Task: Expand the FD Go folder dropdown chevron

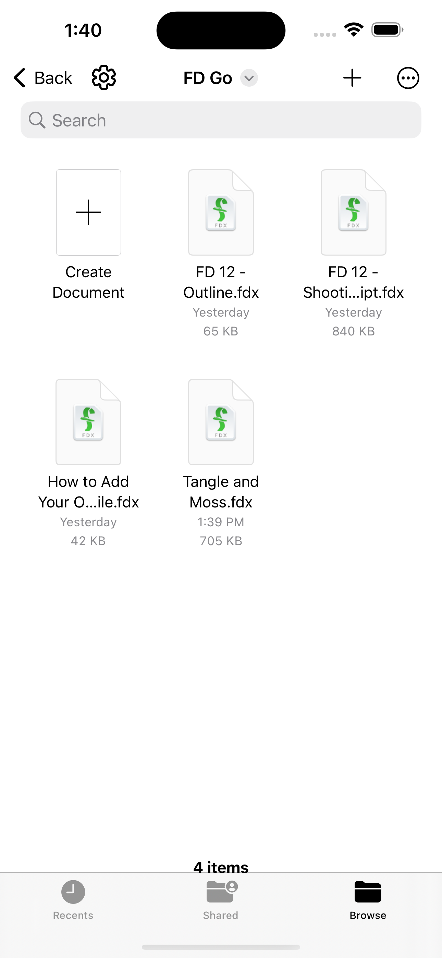Action: tap(249, 78)
